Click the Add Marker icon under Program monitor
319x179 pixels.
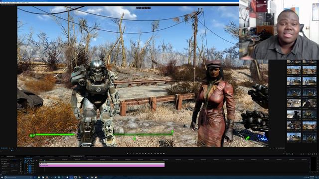point(128,154)
